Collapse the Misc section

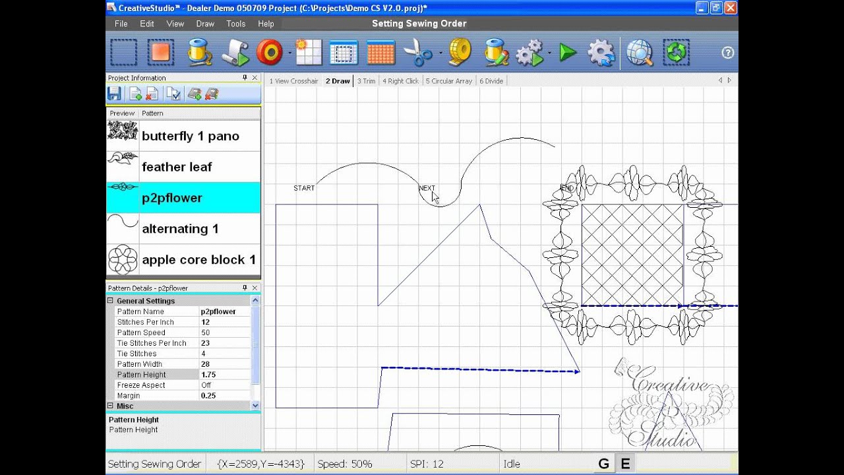pyautogui.click(x=111, y=406)
